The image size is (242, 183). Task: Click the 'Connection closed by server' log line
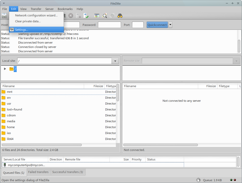[x=37, y=47]
